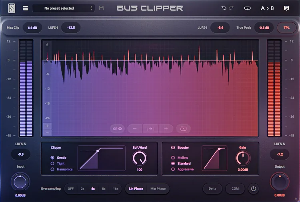Image resolution: width=300 pixels, height=202 pixels.
Task: Click the Output knob
Action: click(x=280, y=182)
